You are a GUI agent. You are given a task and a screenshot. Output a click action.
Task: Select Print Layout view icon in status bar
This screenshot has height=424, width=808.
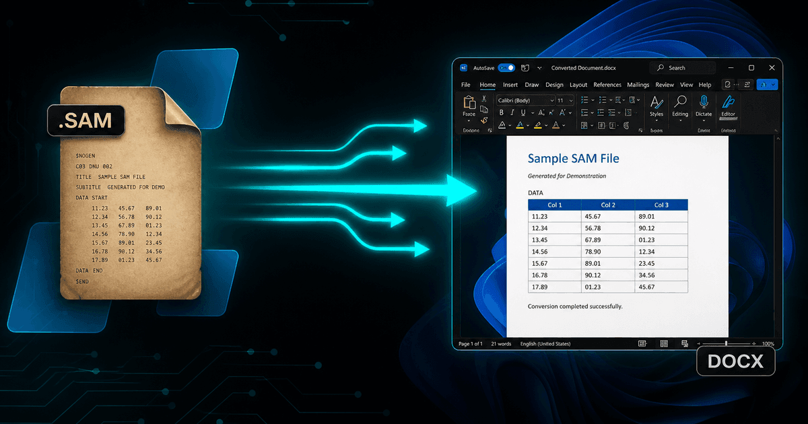(664, 343)
